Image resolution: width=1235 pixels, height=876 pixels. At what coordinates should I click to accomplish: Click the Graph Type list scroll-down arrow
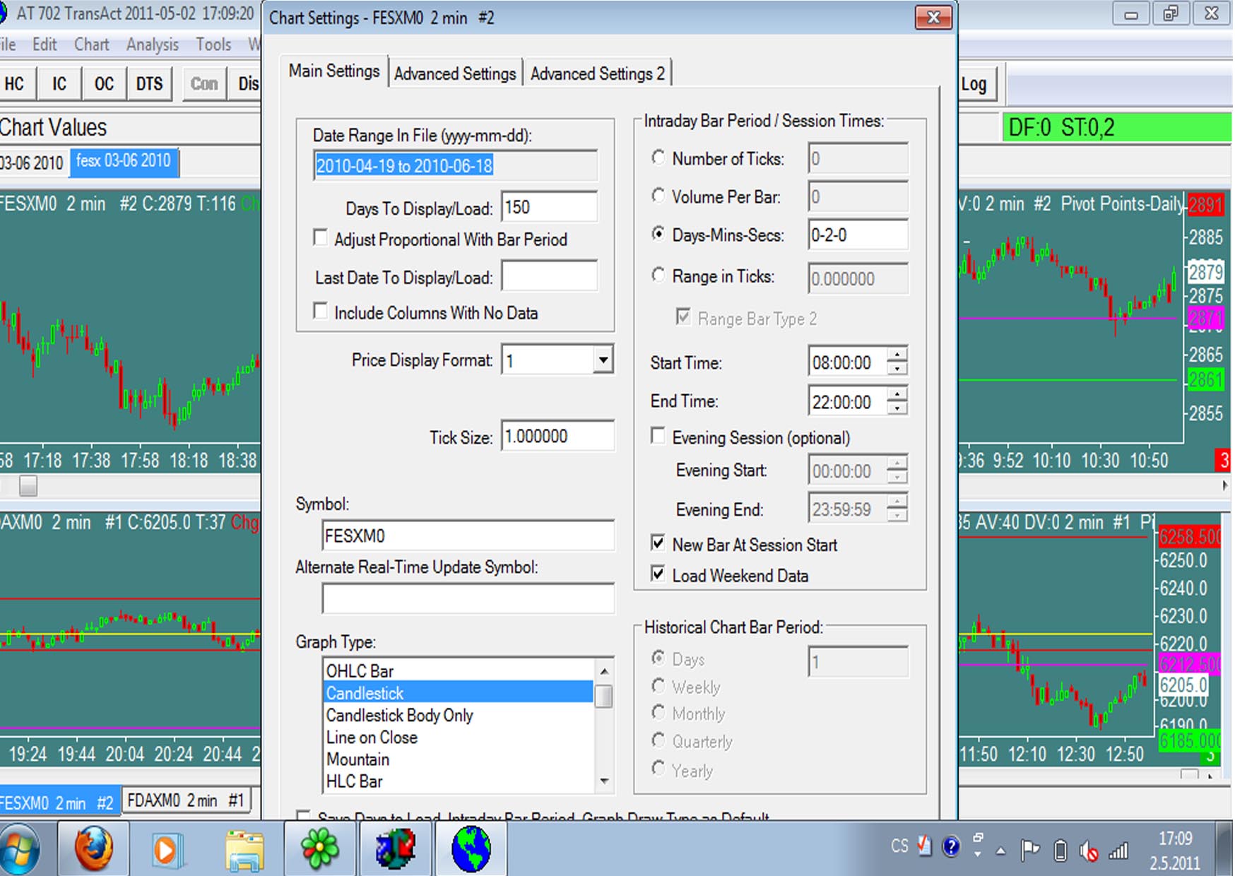click(604, 781)
